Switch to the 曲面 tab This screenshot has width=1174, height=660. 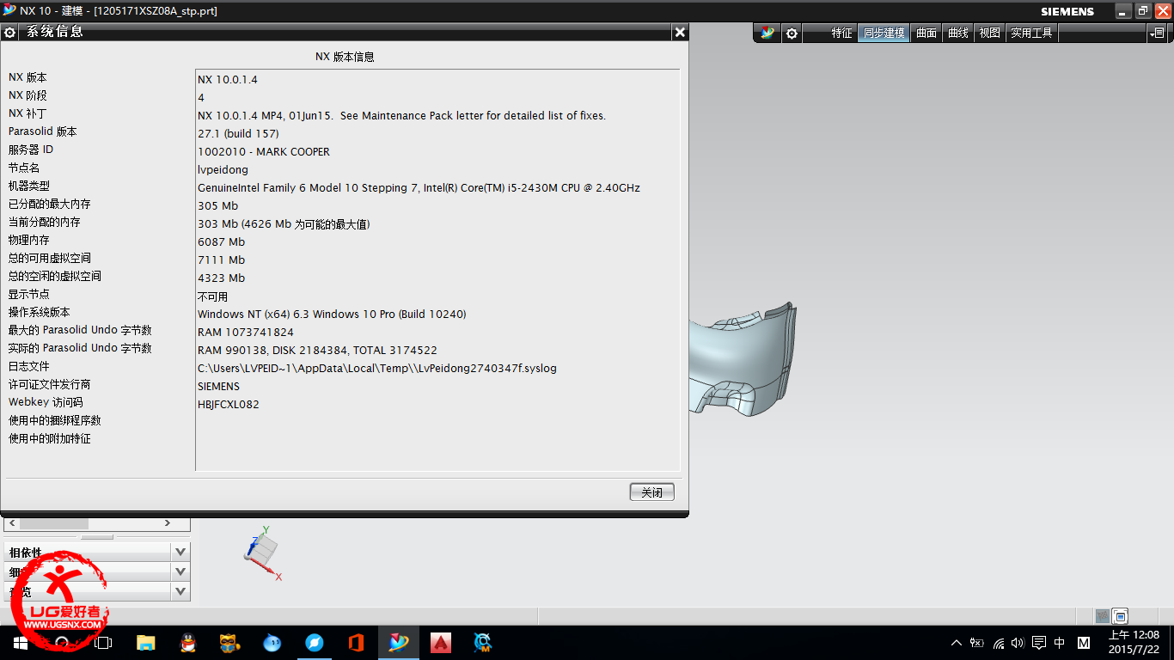coord(926,33)
